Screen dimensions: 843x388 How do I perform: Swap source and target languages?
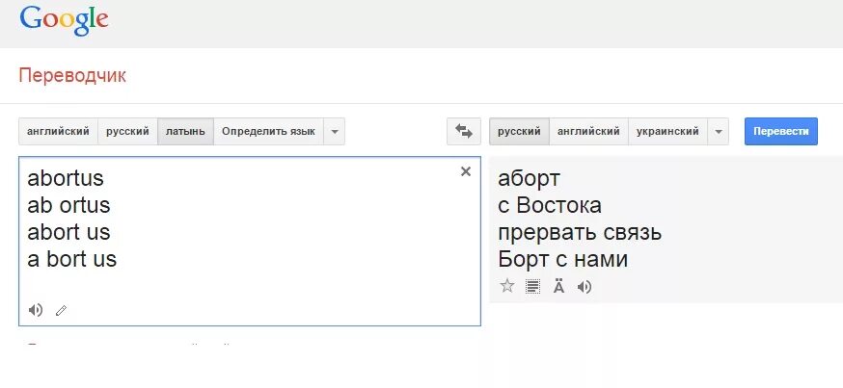click(464, 131)
